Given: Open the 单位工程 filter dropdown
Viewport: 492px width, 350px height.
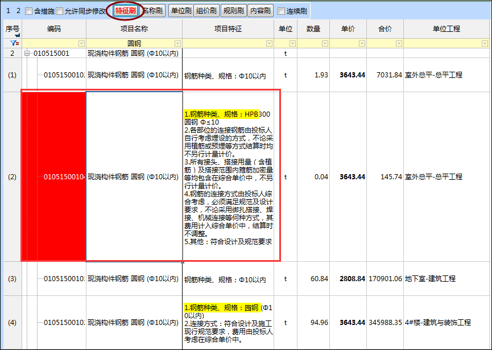Looking at the screenshot, I should (485, 44).
